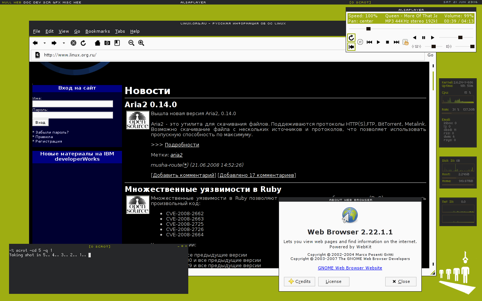The width and height of the screenshot is (482, 301).
Task: Click the Имя username input field
Action: coord(73,104)
